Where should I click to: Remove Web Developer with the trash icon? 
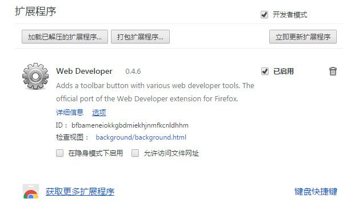[x=333, y=71]
